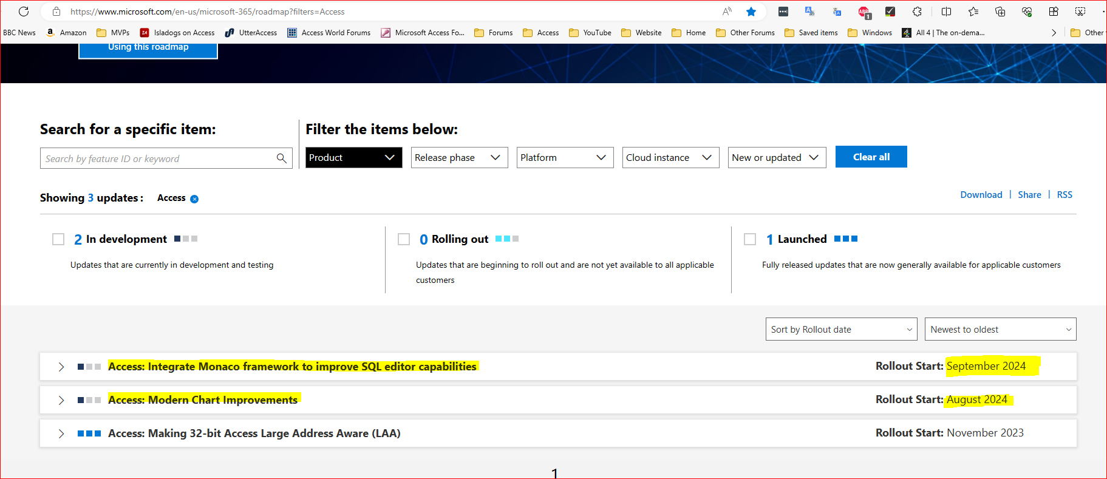Screen dimensions: 1107x479
Task: Open the password manager extension with three dots
Action: pos(783,12)
